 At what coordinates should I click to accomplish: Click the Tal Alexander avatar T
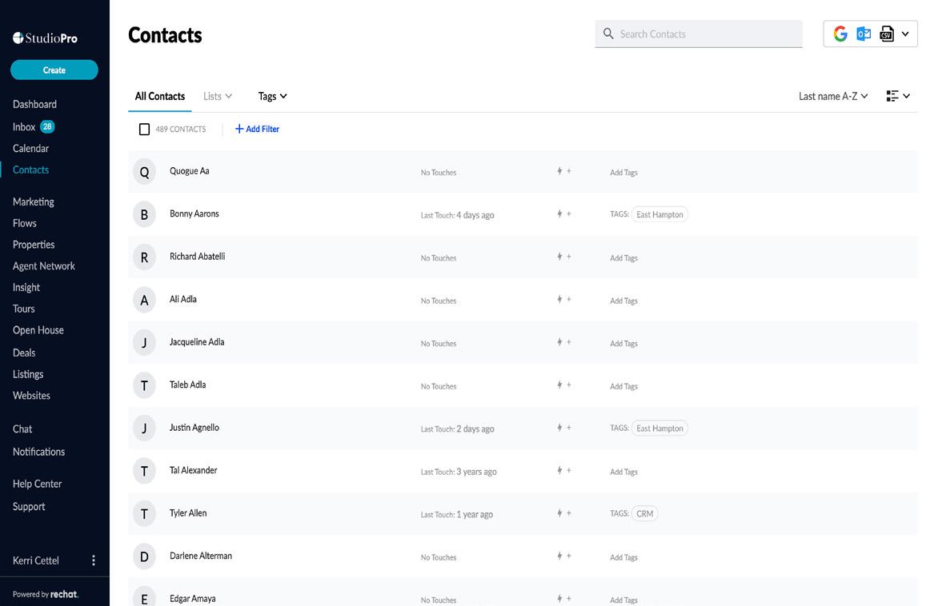tap(144, 471)
